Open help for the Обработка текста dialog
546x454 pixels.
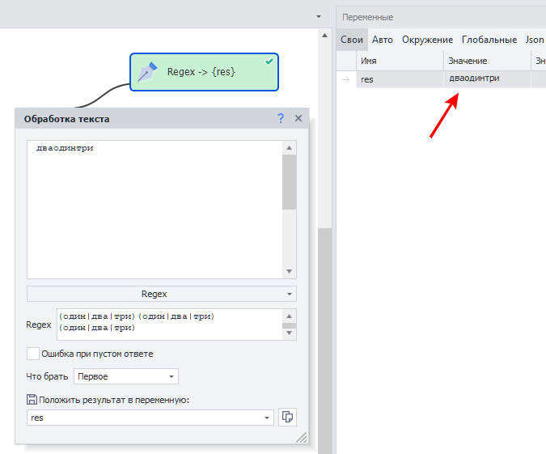point(281,118)
